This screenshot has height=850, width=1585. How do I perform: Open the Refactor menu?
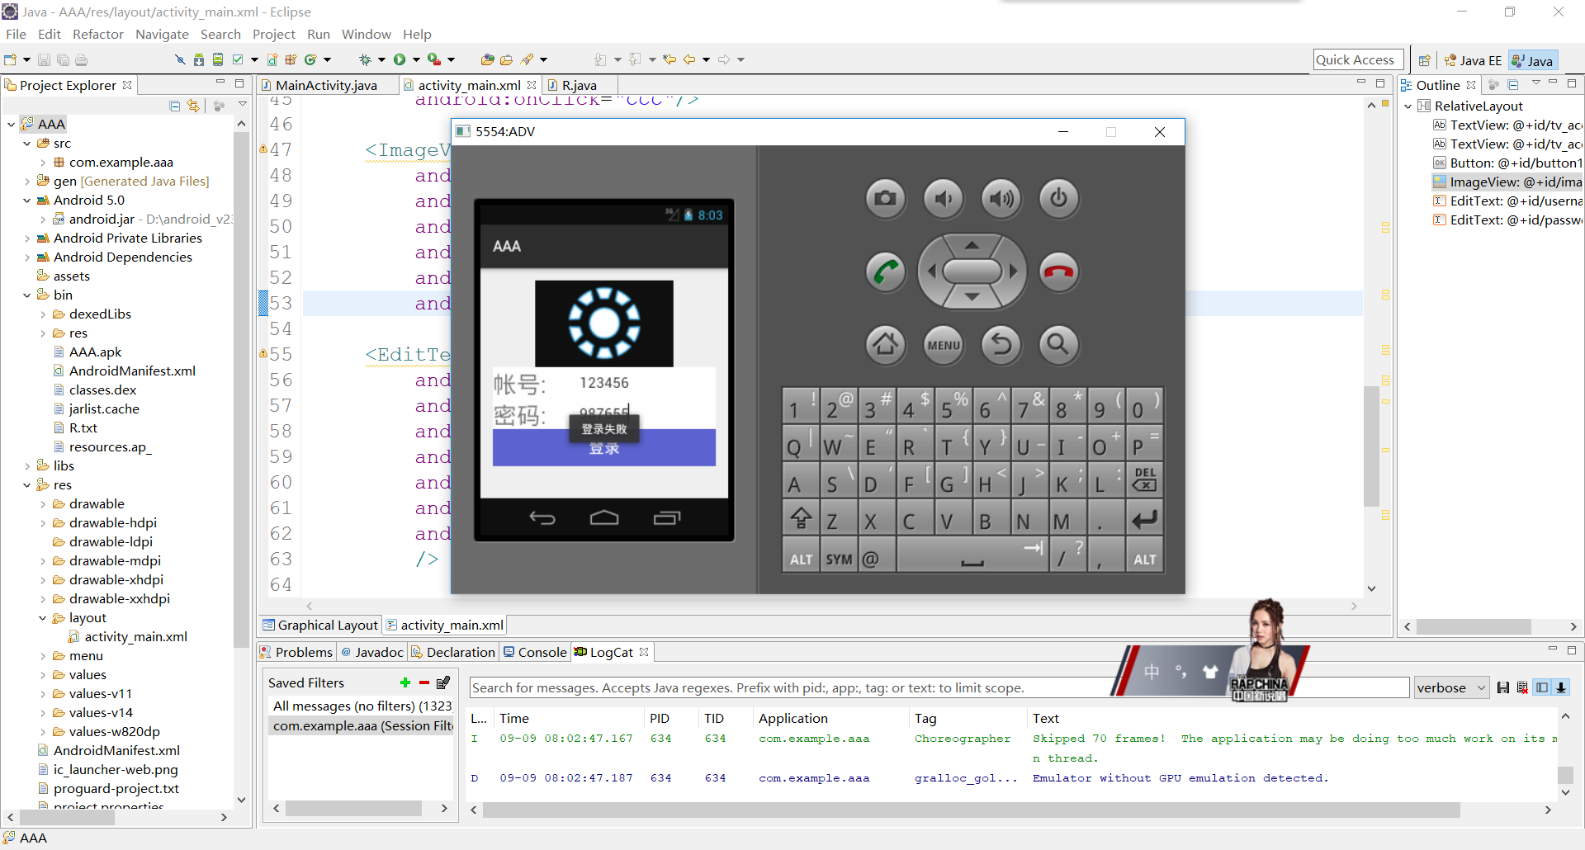click(x=98, y=35)
